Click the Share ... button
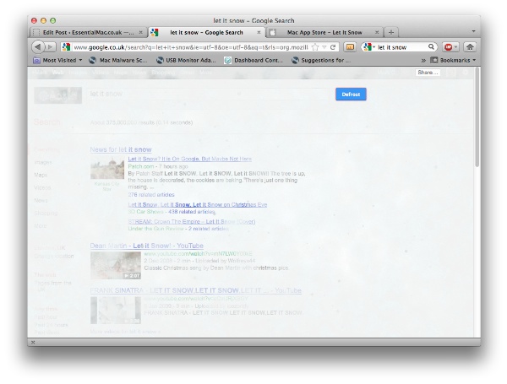This screenshot has width=507, height=384. pos(428,73)
